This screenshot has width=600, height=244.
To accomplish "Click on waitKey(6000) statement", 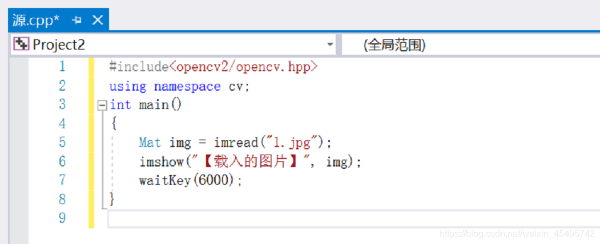I will coord(191,180).
